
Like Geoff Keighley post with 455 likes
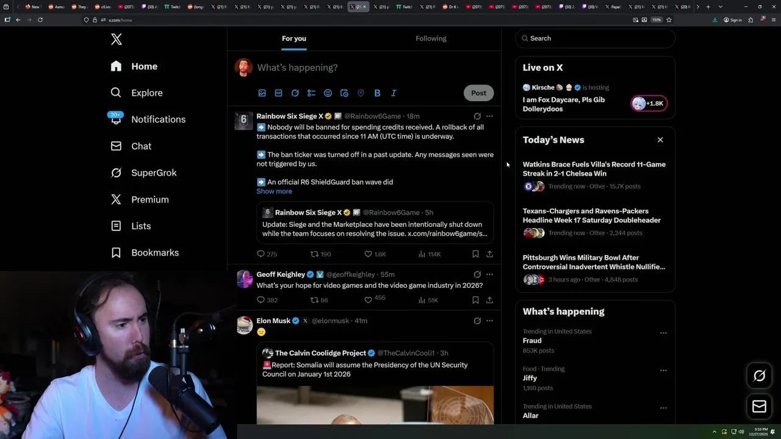pos(375,299)
